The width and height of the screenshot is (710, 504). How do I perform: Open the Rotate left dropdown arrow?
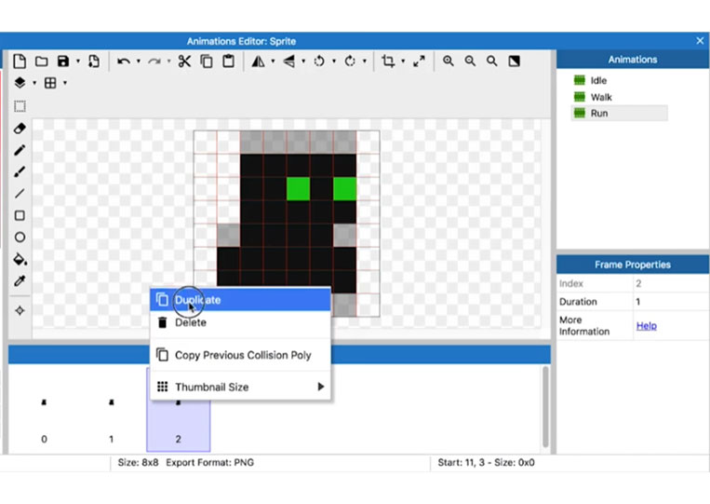point(334,61)
